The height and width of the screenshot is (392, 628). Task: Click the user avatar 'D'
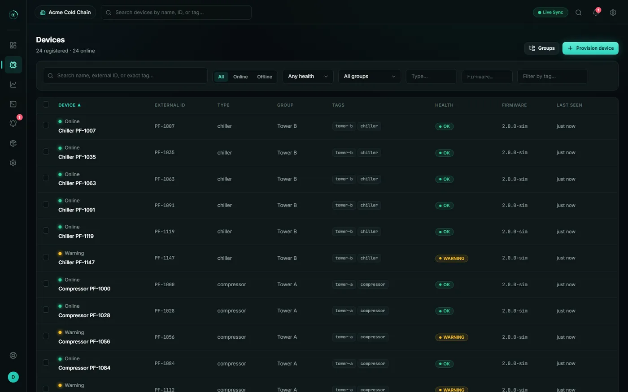13,377
